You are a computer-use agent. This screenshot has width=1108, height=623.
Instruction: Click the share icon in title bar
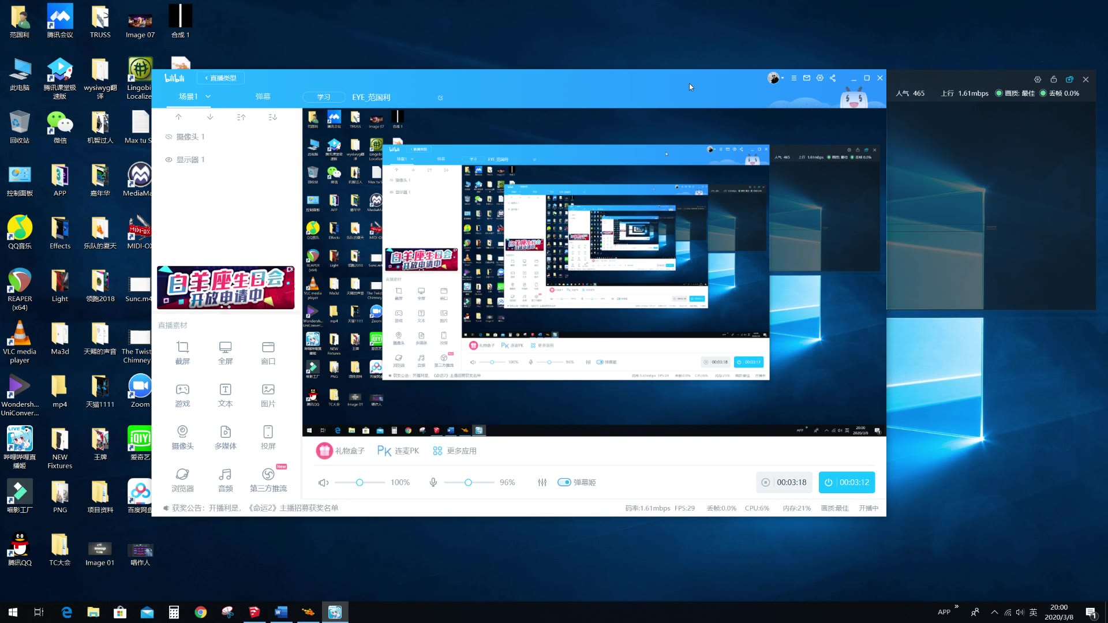[833, 78]
